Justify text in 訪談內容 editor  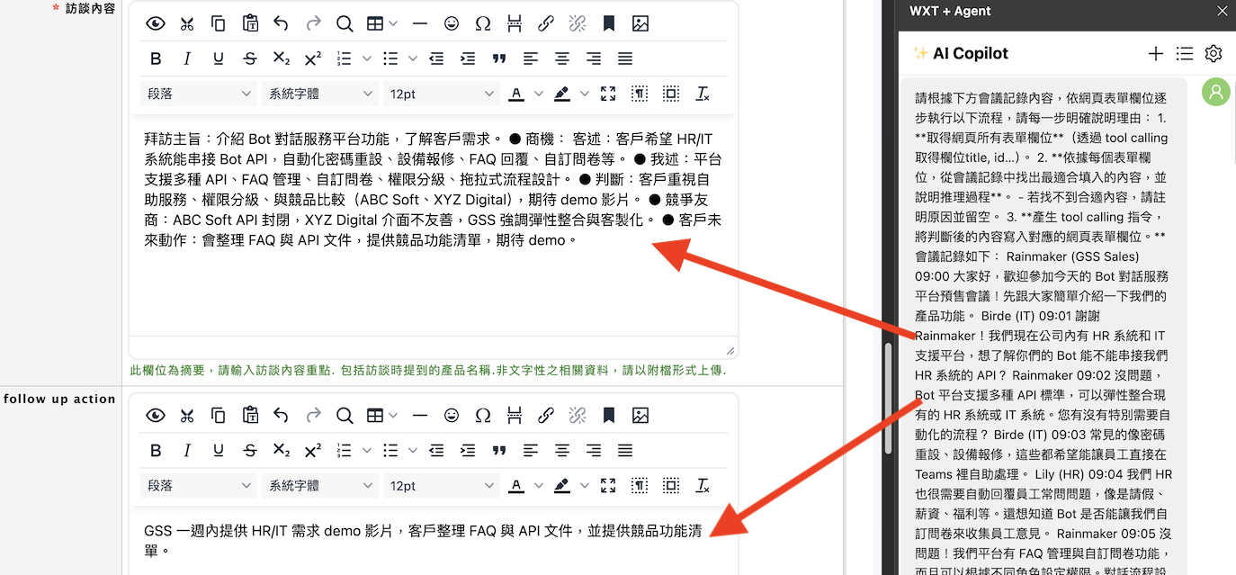(x=625, y=58)
